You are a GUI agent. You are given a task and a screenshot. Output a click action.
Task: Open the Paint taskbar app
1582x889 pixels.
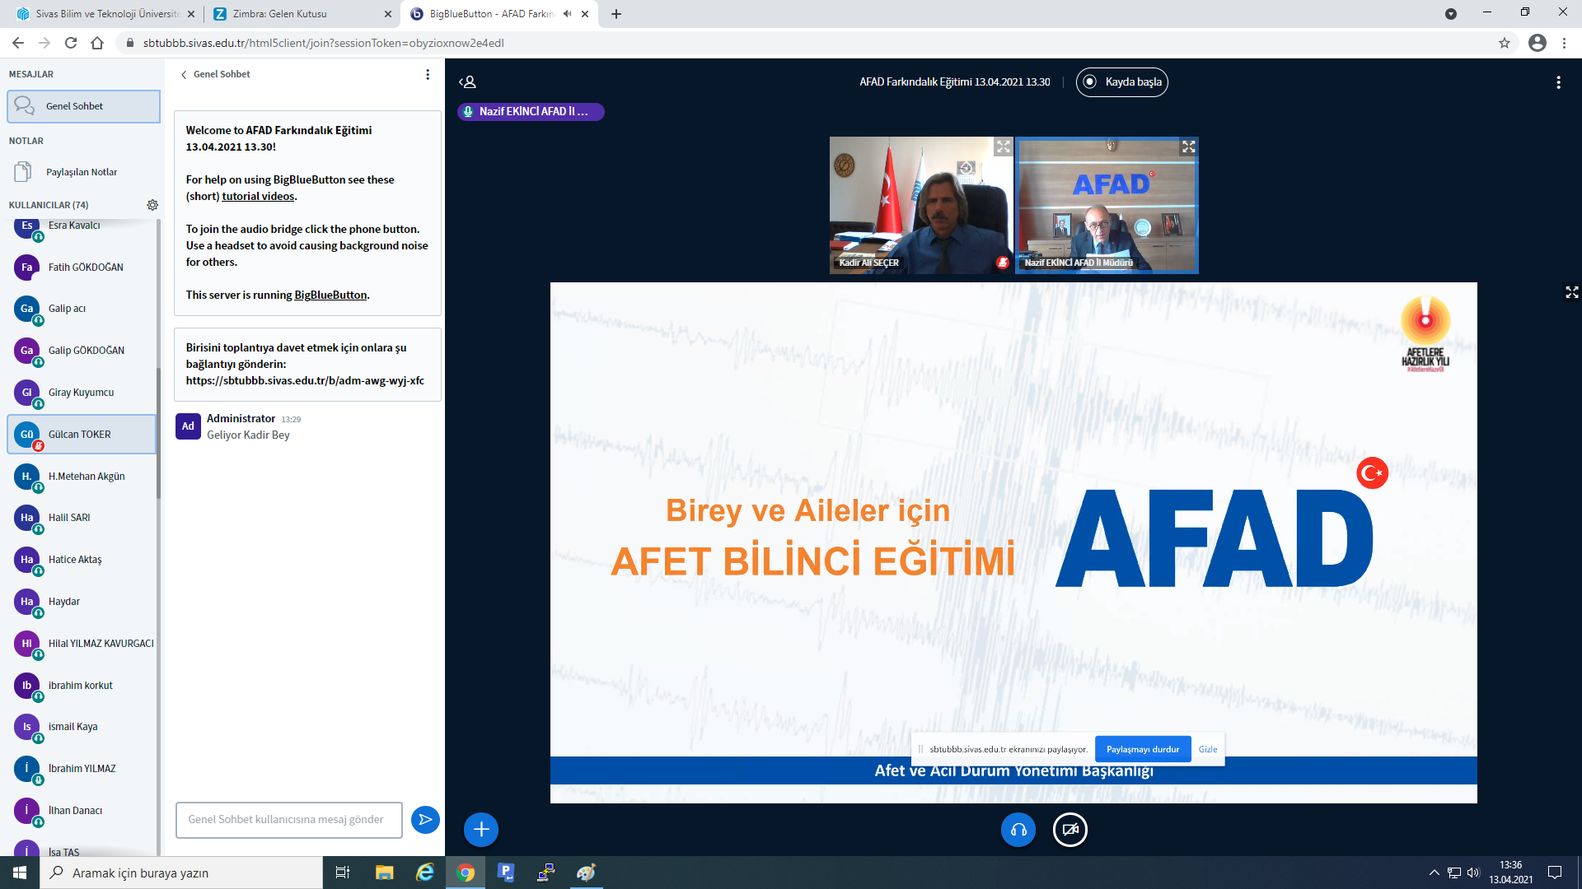tap(586, 873)
